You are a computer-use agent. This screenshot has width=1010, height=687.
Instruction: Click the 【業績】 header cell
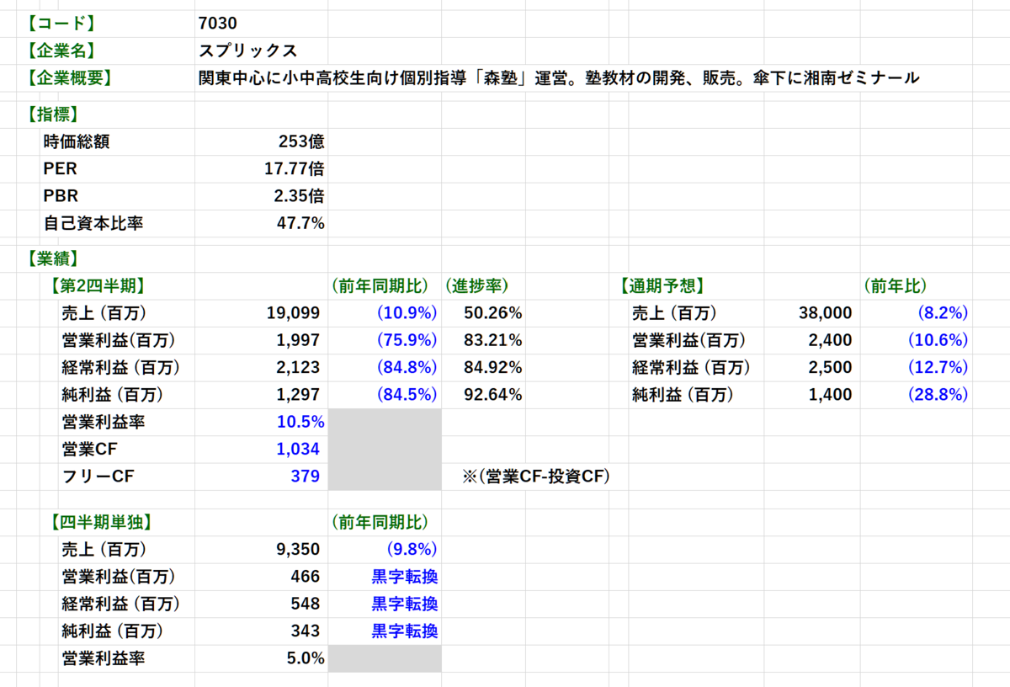pyautogui.click(x=51, y=258)
